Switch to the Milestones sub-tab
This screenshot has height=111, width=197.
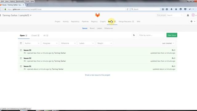109,28
